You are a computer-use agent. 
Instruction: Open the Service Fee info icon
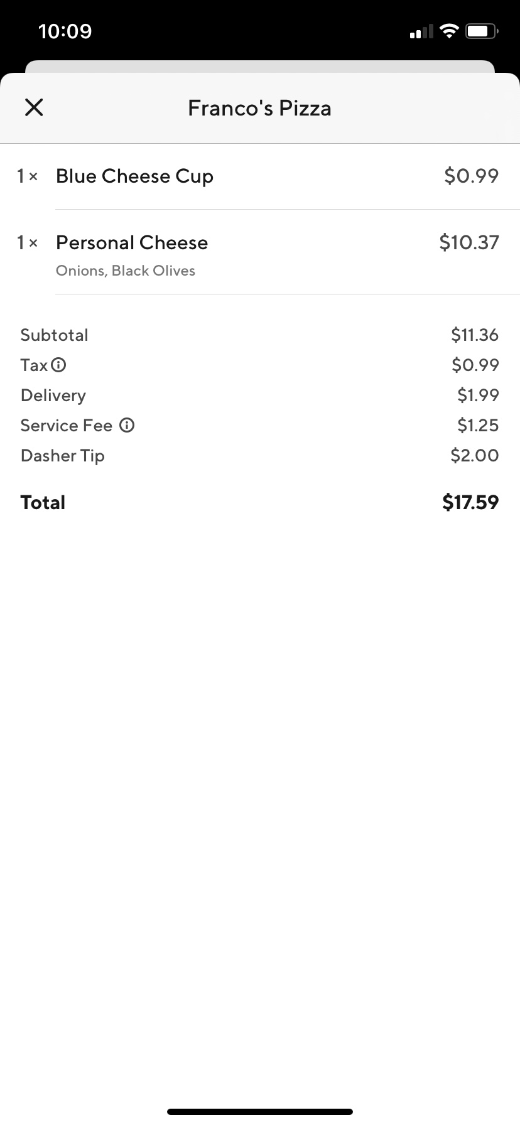pos(127,426)
